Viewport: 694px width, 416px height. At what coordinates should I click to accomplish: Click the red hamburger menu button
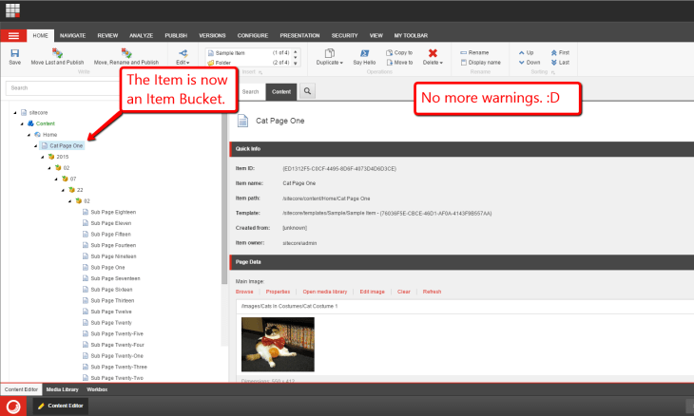pos(13,35)
